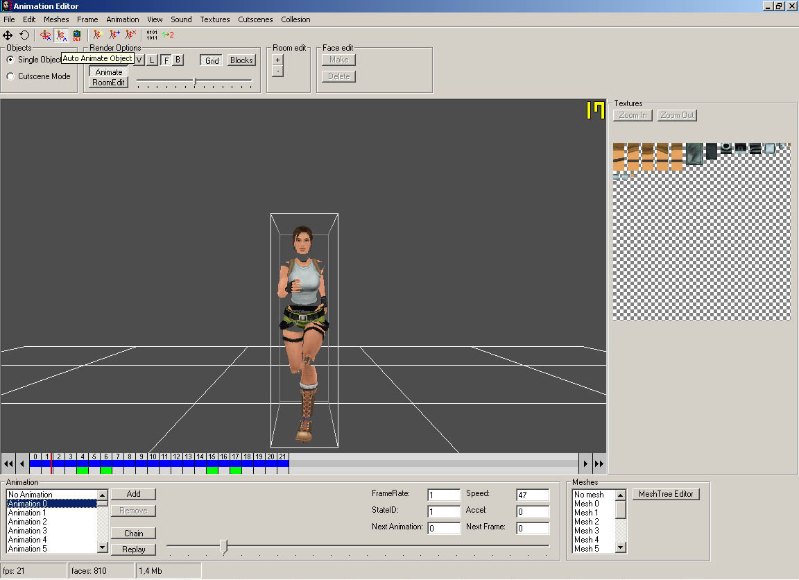Toggle the Animate button
This screenshot has height=580, width=799.
pos(108,72)
